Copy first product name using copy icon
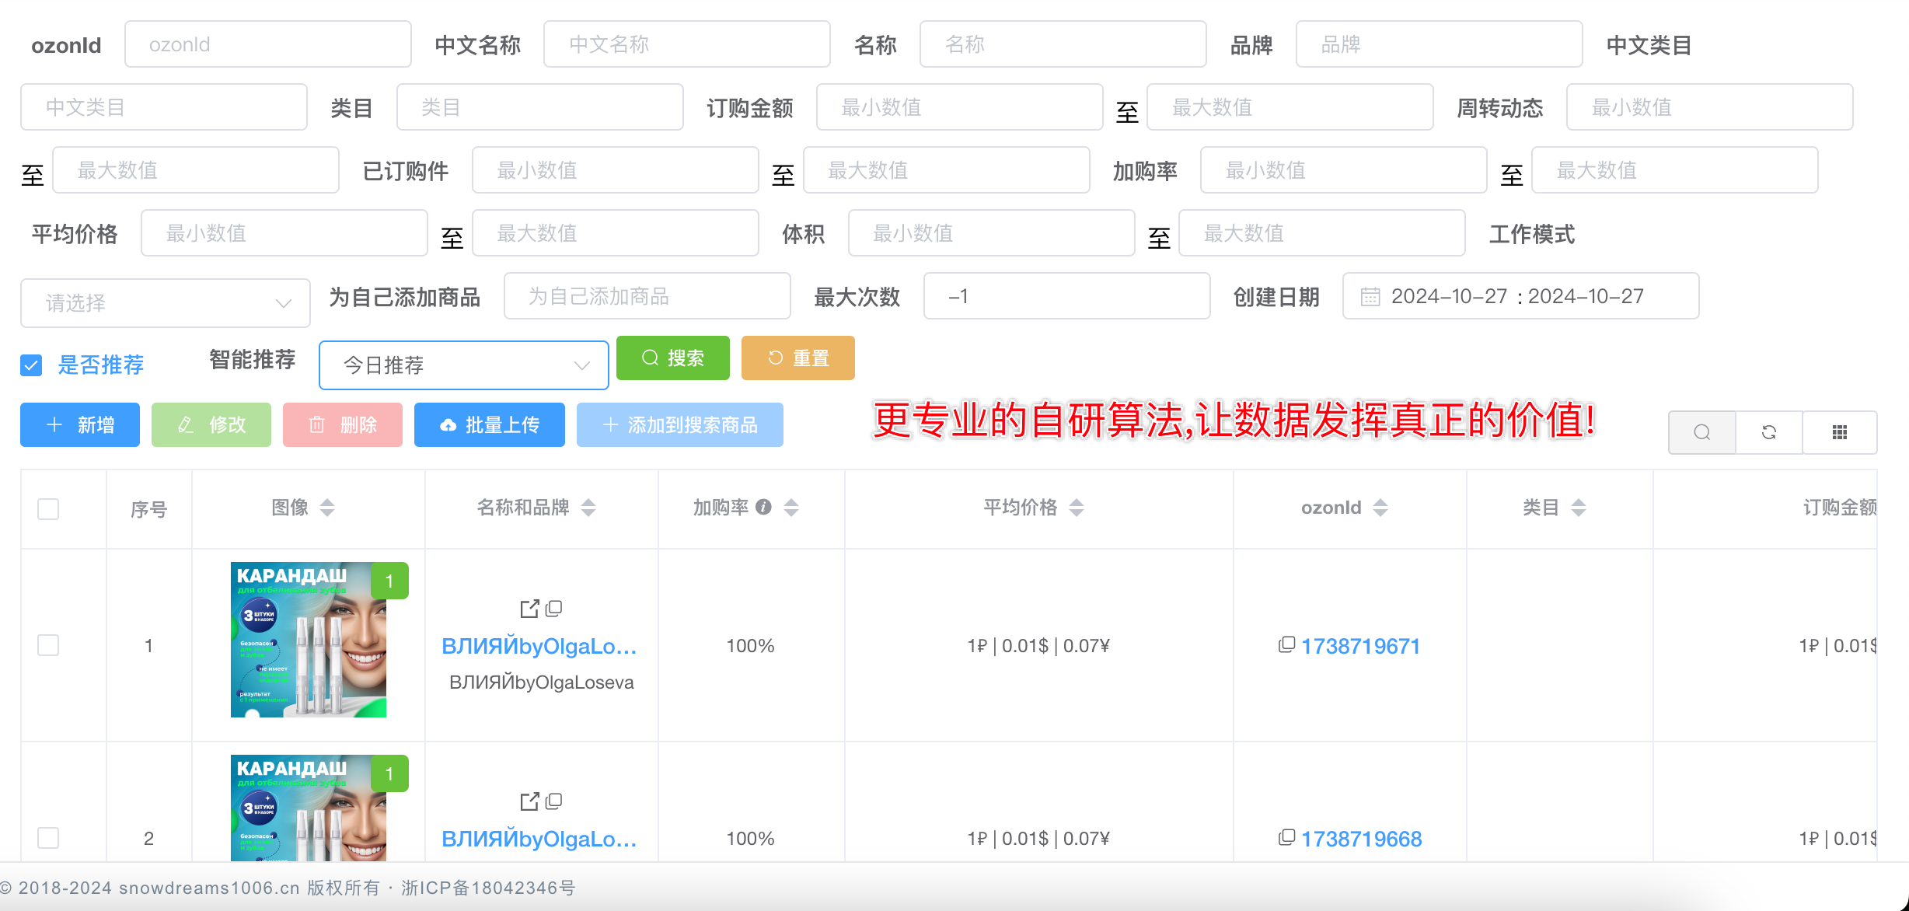The width and height of the screenshot is (1909, 911). (x=554, y=609)
